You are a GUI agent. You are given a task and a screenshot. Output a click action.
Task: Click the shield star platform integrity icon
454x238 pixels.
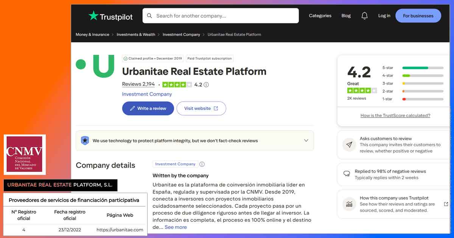(x=85, y=141)
